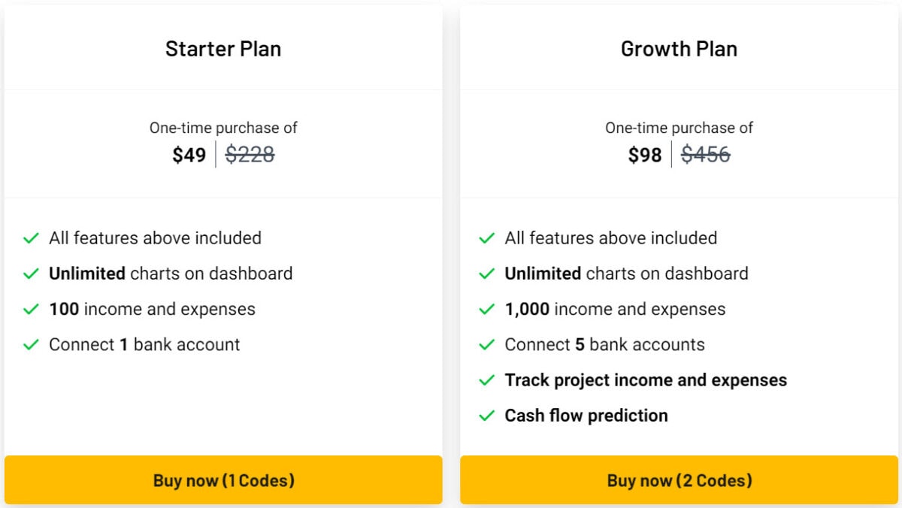Image resolution: width=902 pixels, height=508 pixels.
Task: Click Growth's checkmark for Connect 5 bank accounts
Action: (x=486, y=344)
